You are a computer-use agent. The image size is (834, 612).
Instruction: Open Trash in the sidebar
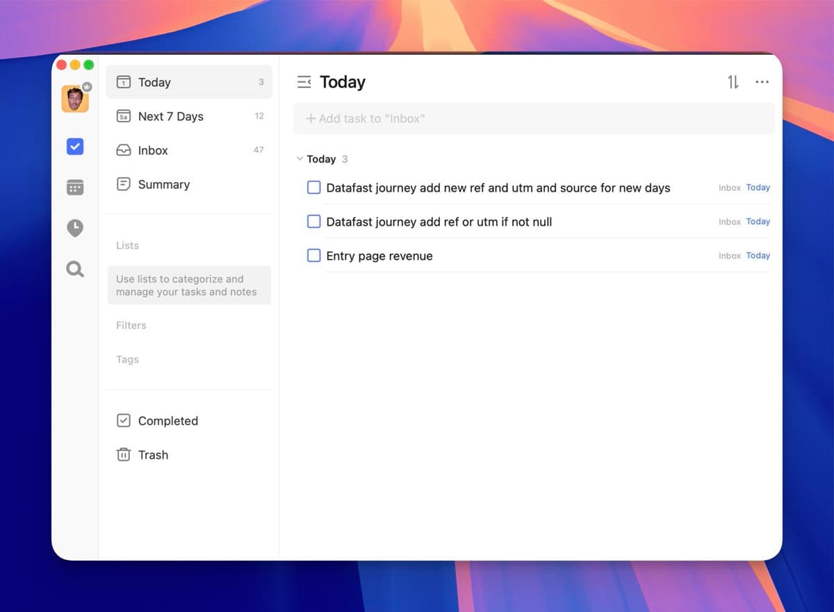[x=189, y=454]
